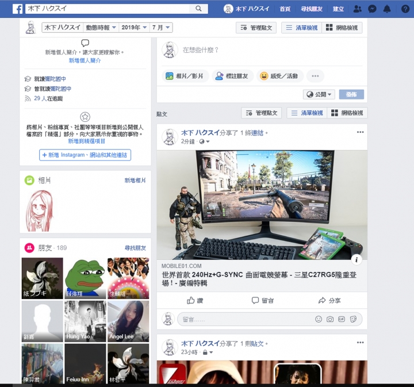Focus the top search field
414x387 pixels.
click(x=108, y=9)
